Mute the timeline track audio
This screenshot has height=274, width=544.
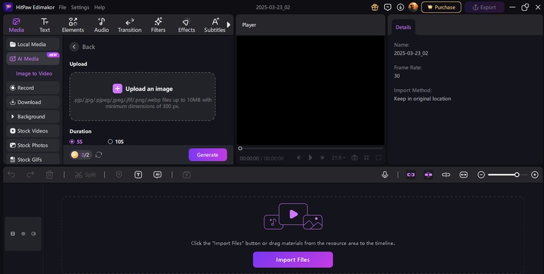pyautogui.click(x=33, y=234)
